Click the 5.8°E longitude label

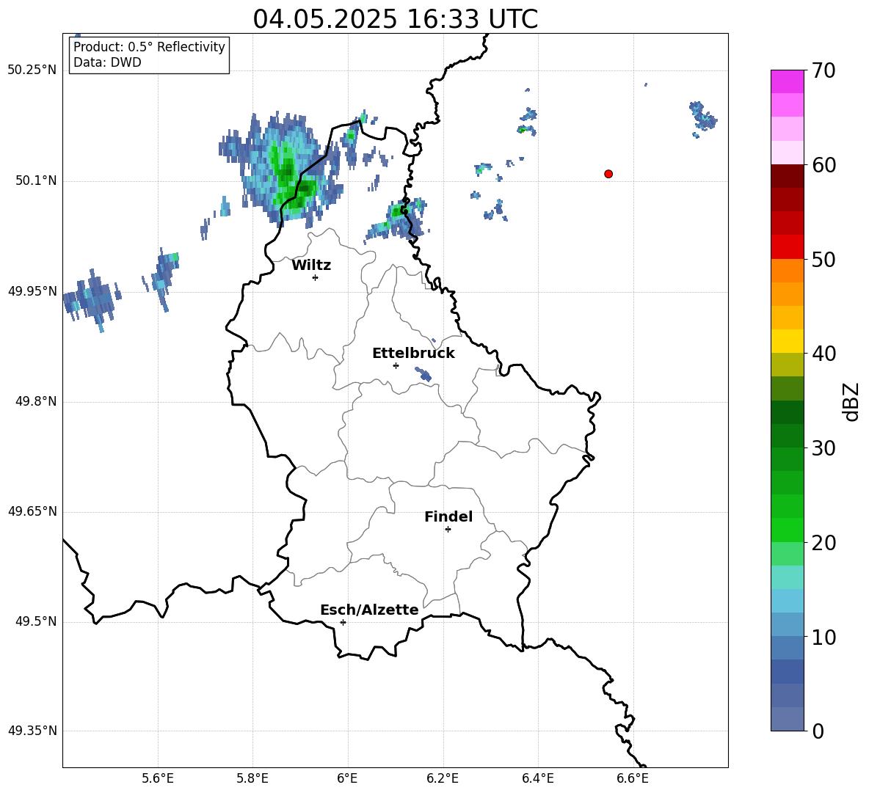[252, 778]
